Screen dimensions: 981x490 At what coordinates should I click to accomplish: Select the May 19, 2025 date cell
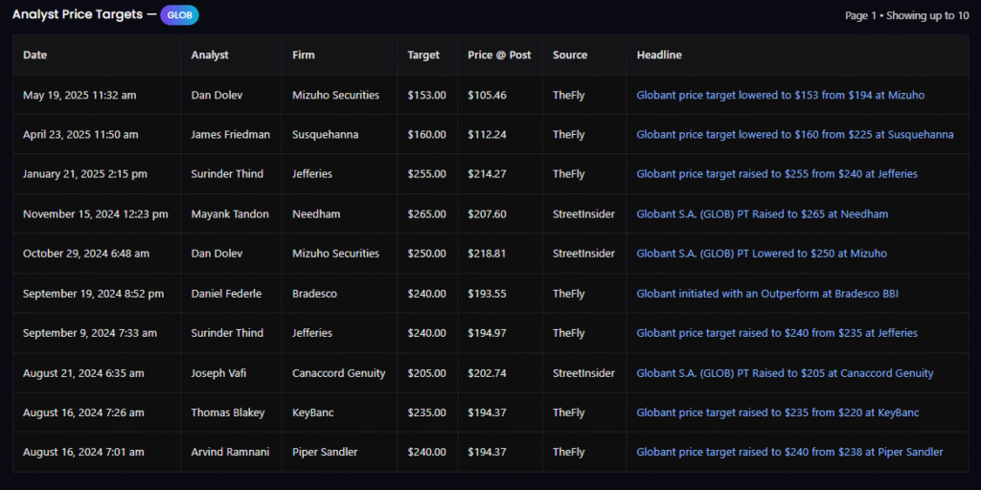[80, 96]
